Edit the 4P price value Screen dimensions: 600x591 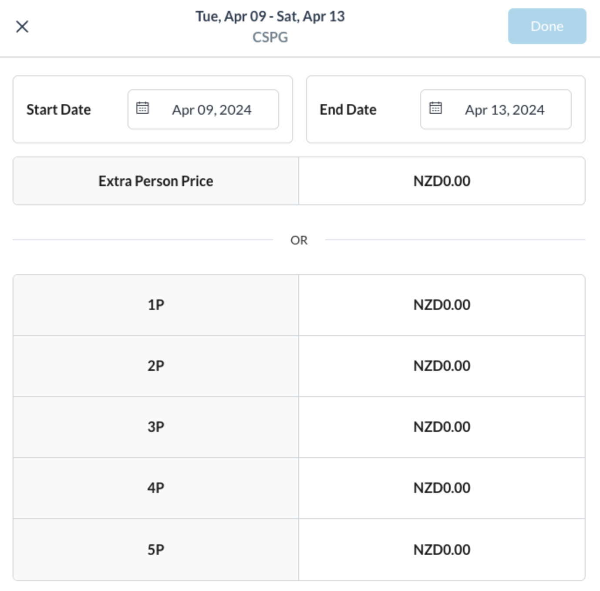click(442, 488)
